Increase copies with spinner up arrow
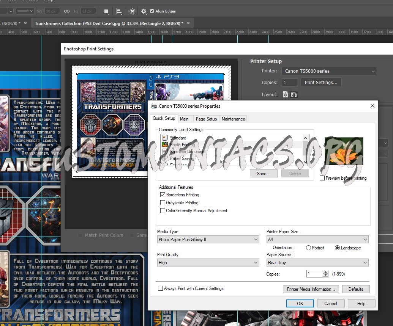393x326 pixels. (x=325, y=272)
